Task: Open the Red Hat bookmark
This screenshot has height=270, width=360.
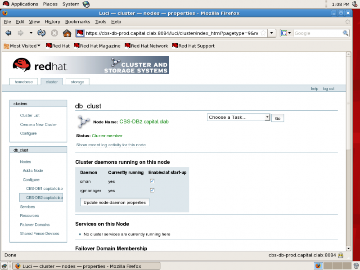Action: [x=58, y=46]
